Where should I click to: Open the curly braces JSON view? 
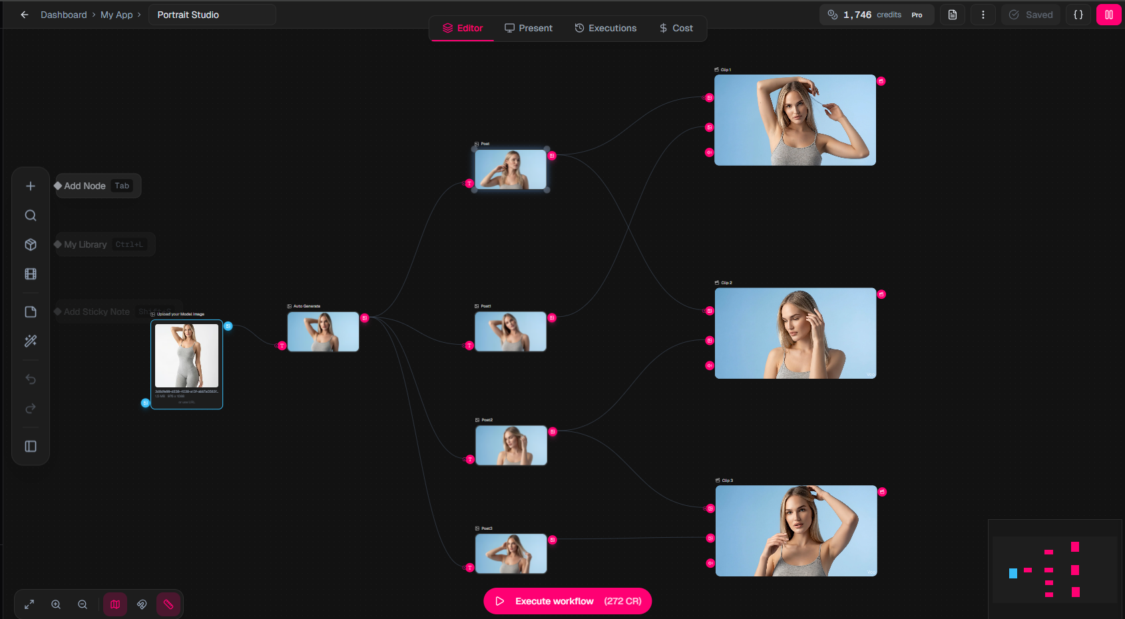pos(1078,15)
